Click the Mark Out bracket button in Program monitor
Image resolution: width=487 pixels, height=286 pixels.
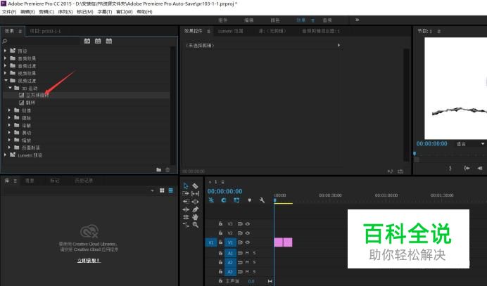tap(450, 168)
